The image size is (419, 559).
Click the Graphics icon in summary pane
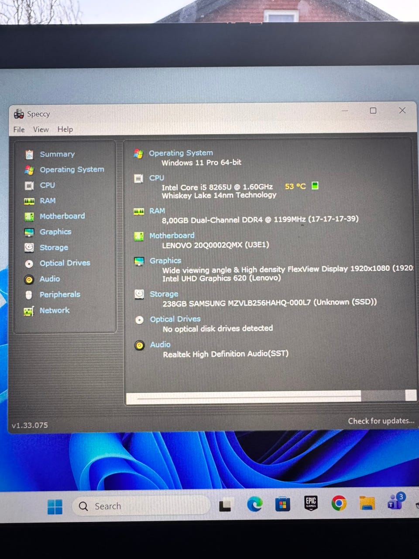pyautogui.click(x=139, y=262)
